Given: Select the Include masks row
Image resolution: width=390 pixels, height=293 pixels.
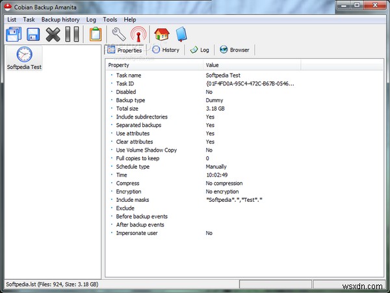Looking at the screenshot, I should pos(244,200).
